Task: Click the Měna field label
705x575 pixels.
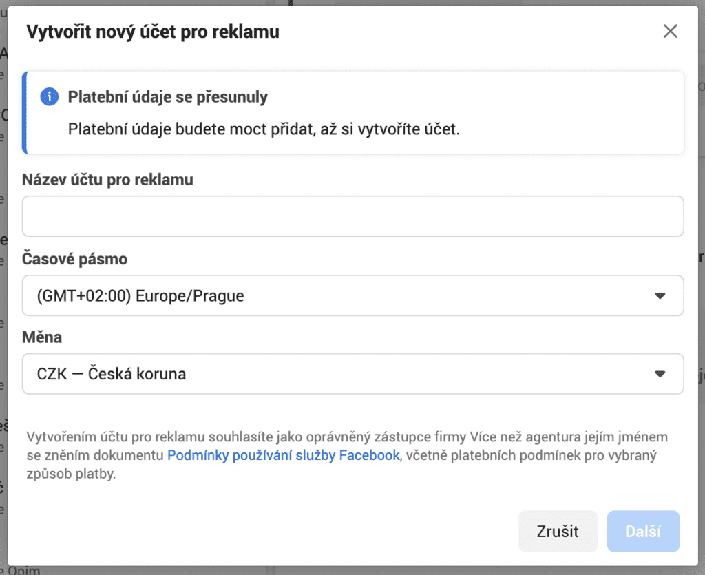Action: (x=42, y=337)
